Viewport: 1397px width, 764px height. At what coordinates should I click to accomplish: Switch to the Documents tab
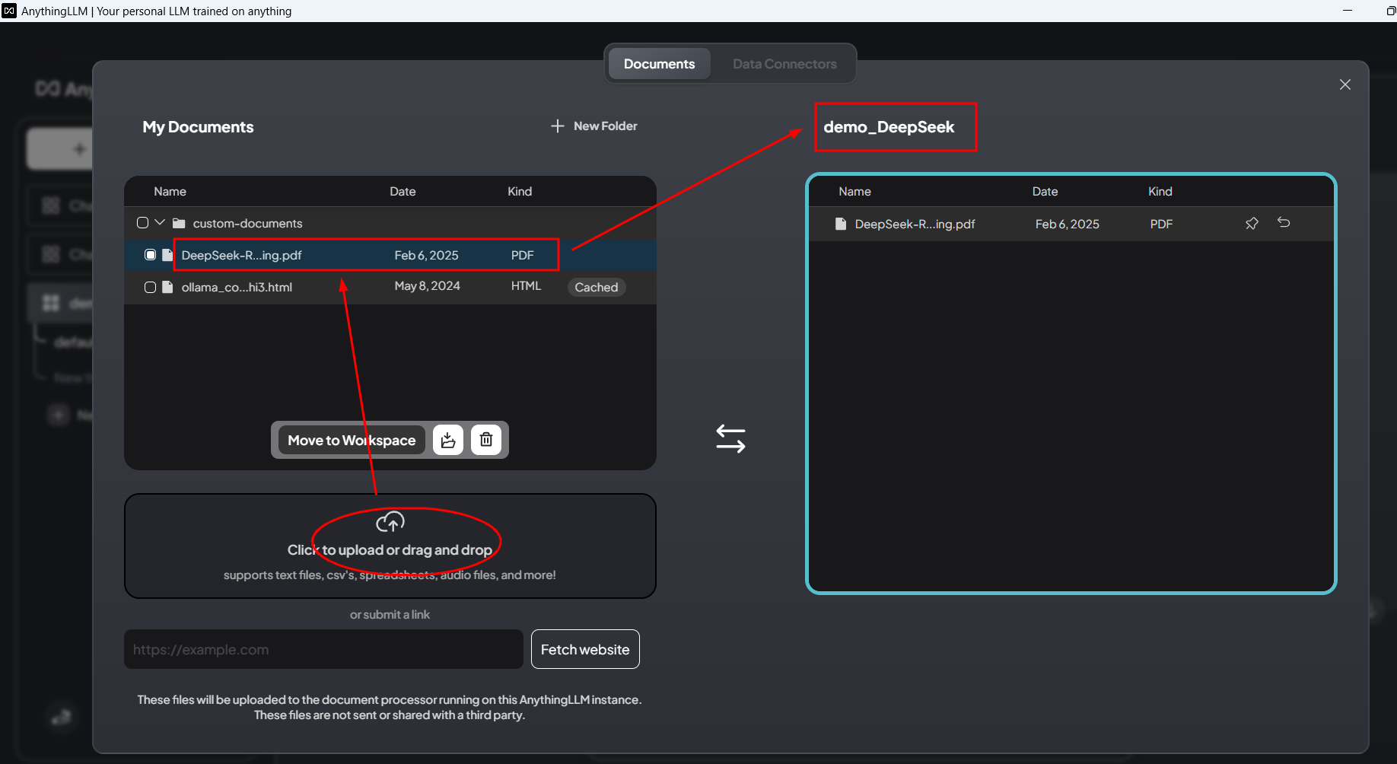point(659,64)
